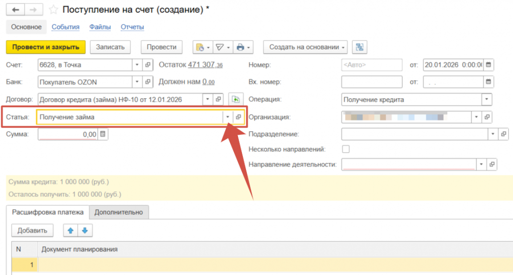Move row down with blue down arrow
The image size is (513, 275).
85,230
